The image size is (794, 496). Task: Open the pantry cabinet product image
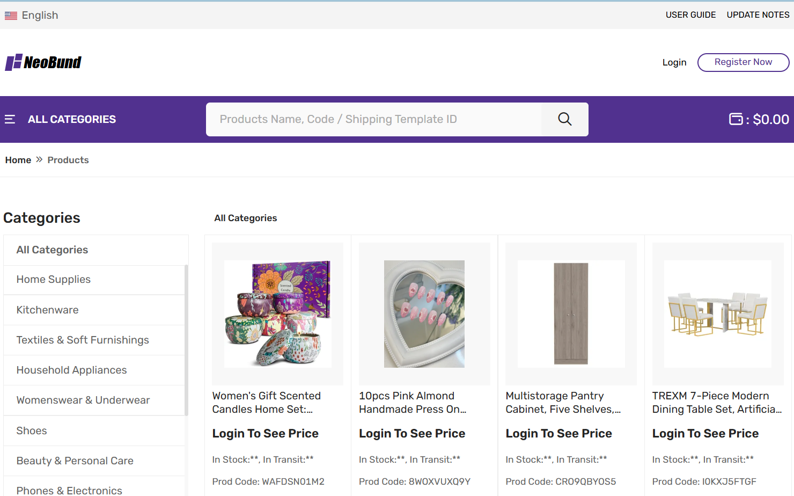pos(571,314)
